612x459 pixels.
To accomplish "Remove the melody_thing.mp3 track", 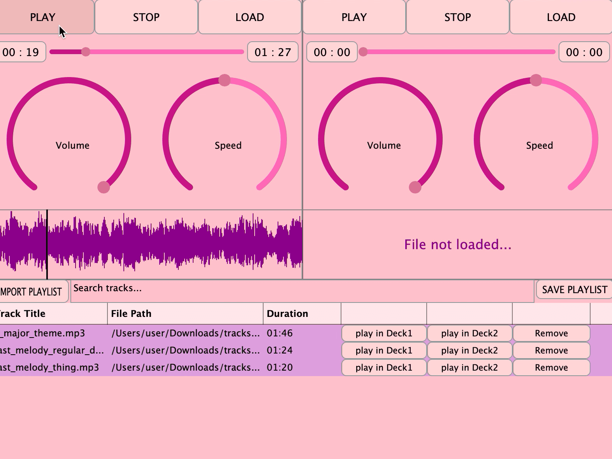I will [551, 368].
